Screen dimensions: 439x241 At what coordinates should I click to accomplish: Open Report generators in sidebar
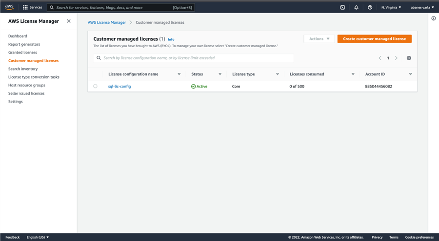[24, 44]
